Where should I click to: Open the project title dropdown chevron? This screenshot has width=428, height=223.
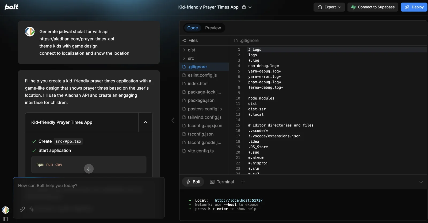250,7
